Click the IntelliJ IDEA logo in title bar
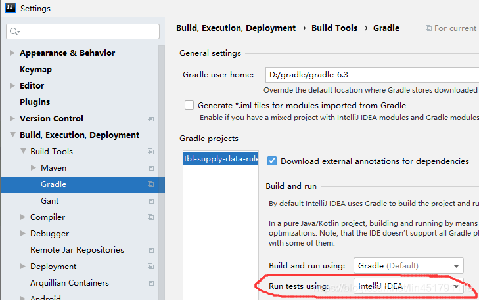This screenshot has width=479, height=300. click(11, 8)
